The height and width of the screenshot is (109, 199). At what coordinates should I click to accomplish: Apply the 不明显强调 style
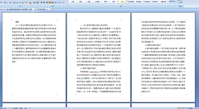130,1
